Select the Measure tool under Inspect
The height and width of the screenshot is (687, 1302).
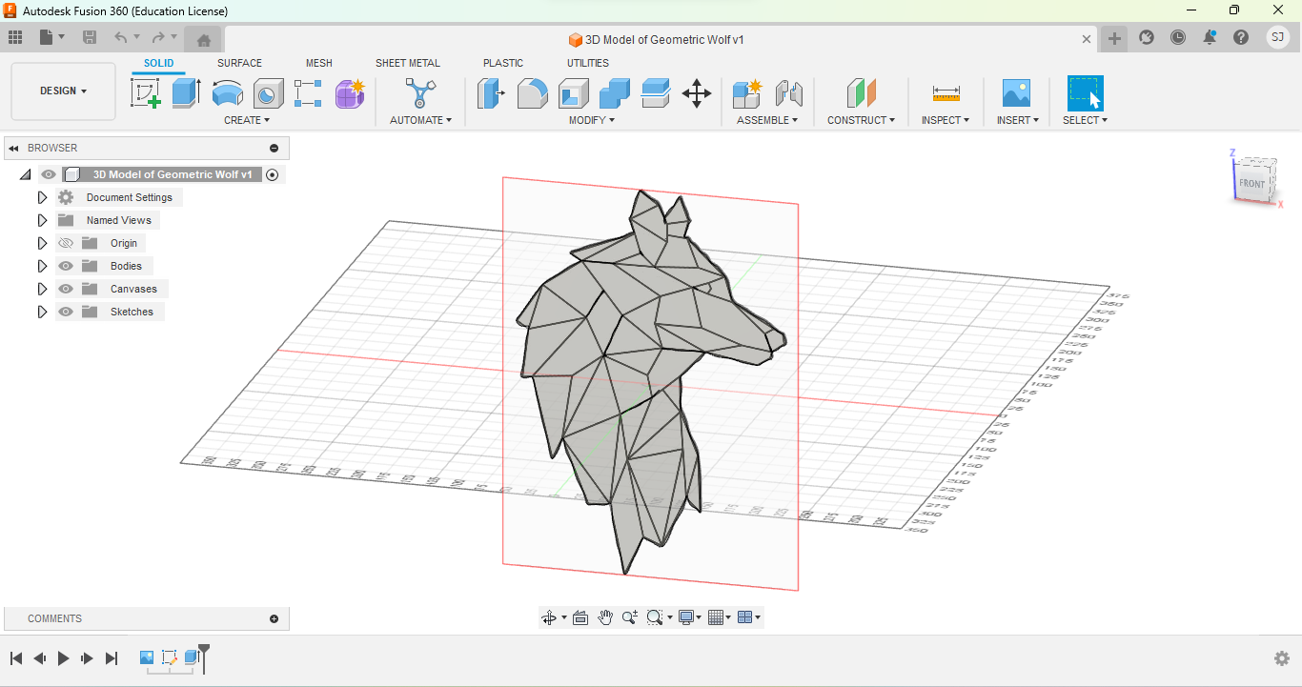(x=945, y=93)
